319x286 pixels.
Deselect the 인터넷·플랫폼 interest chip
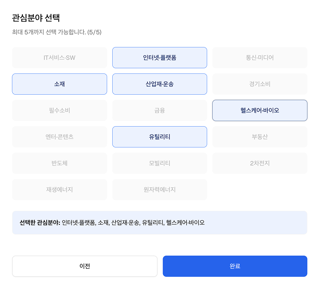click(159, 58)
